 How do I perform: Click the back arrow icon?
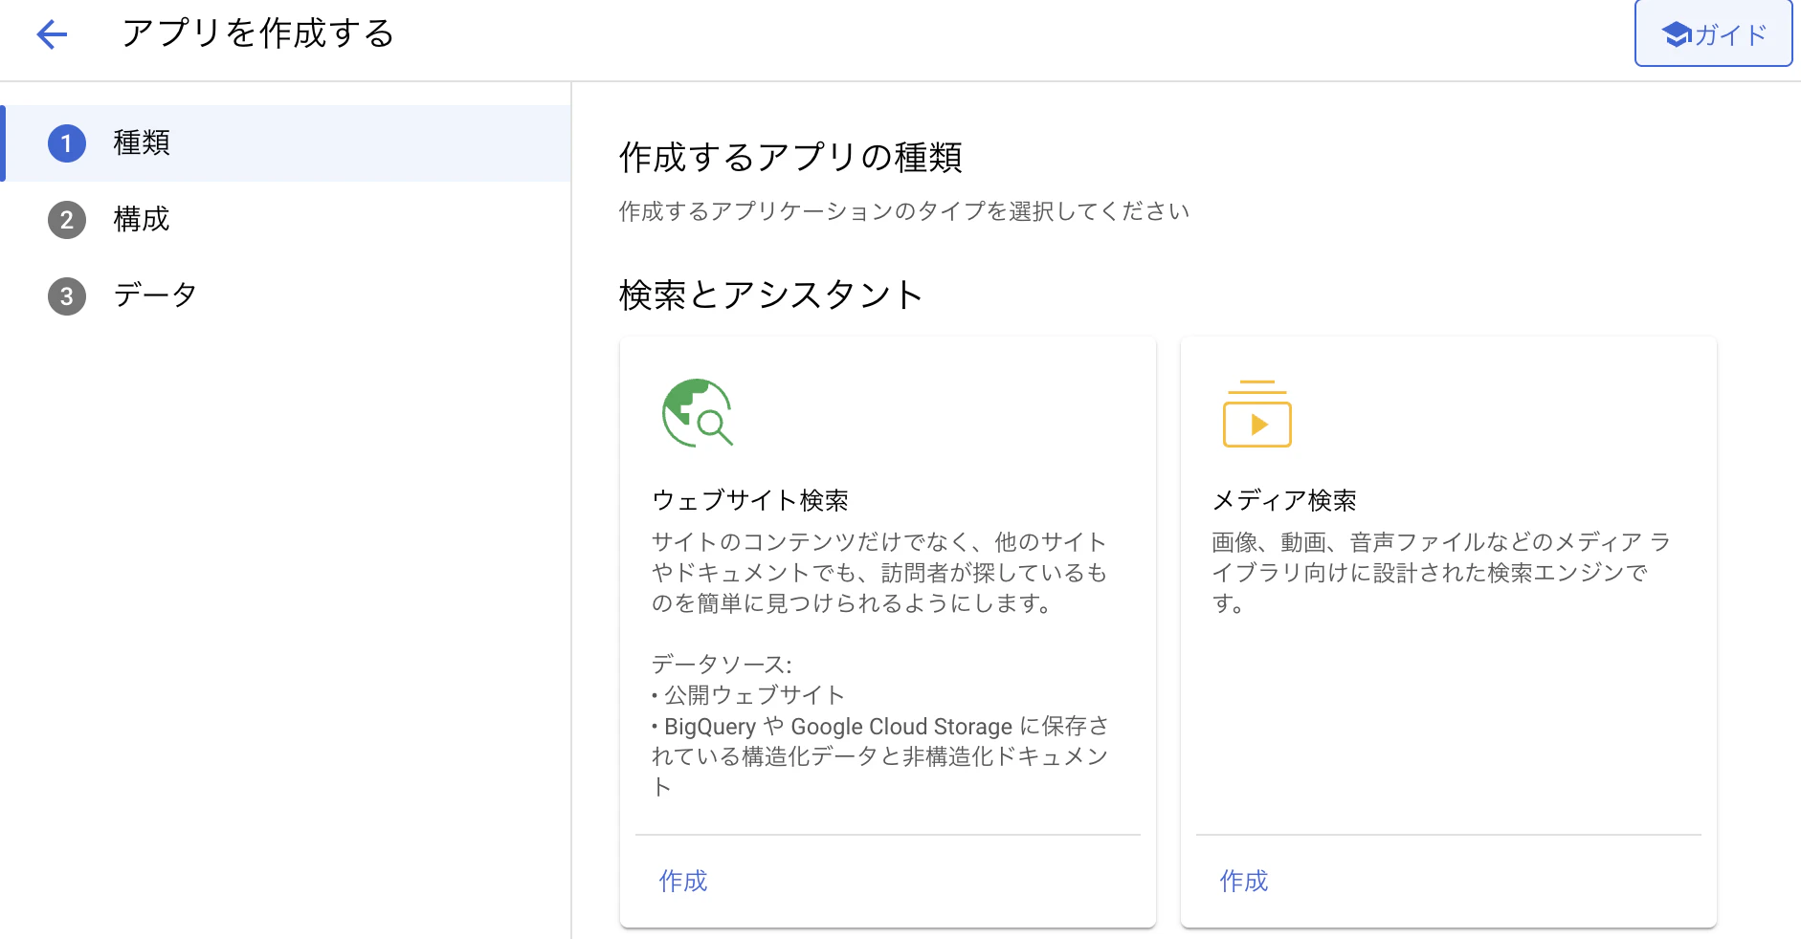[52, 35]
